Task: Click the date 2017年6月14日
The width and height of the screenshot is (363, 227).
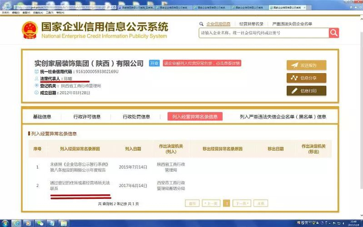Action: pos(133,186)
